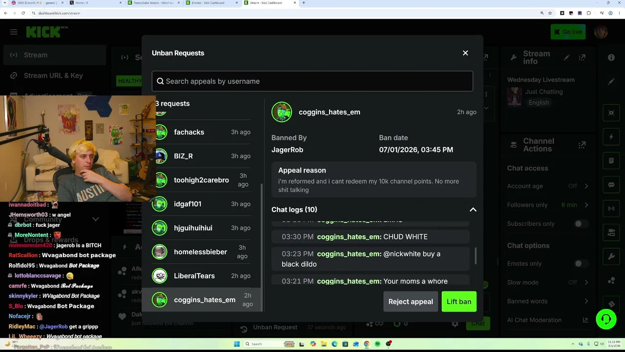Viewport: 625px width, 352px height.
Task: Bookmark this page with star icon
Action: pos(550,13)
